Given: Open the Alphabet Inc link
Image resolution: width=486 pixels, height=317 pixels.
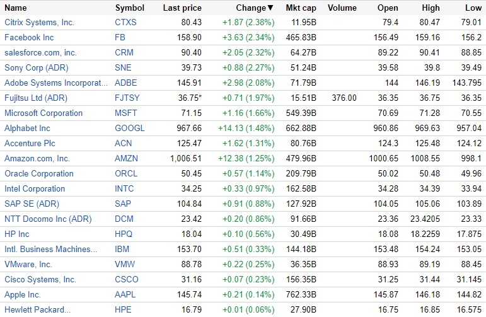Looking at the screenshot, I should 27,129.
